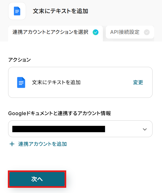Click the アクション section label
Screen dimensions: 162x193
click(x=19, y=60)
